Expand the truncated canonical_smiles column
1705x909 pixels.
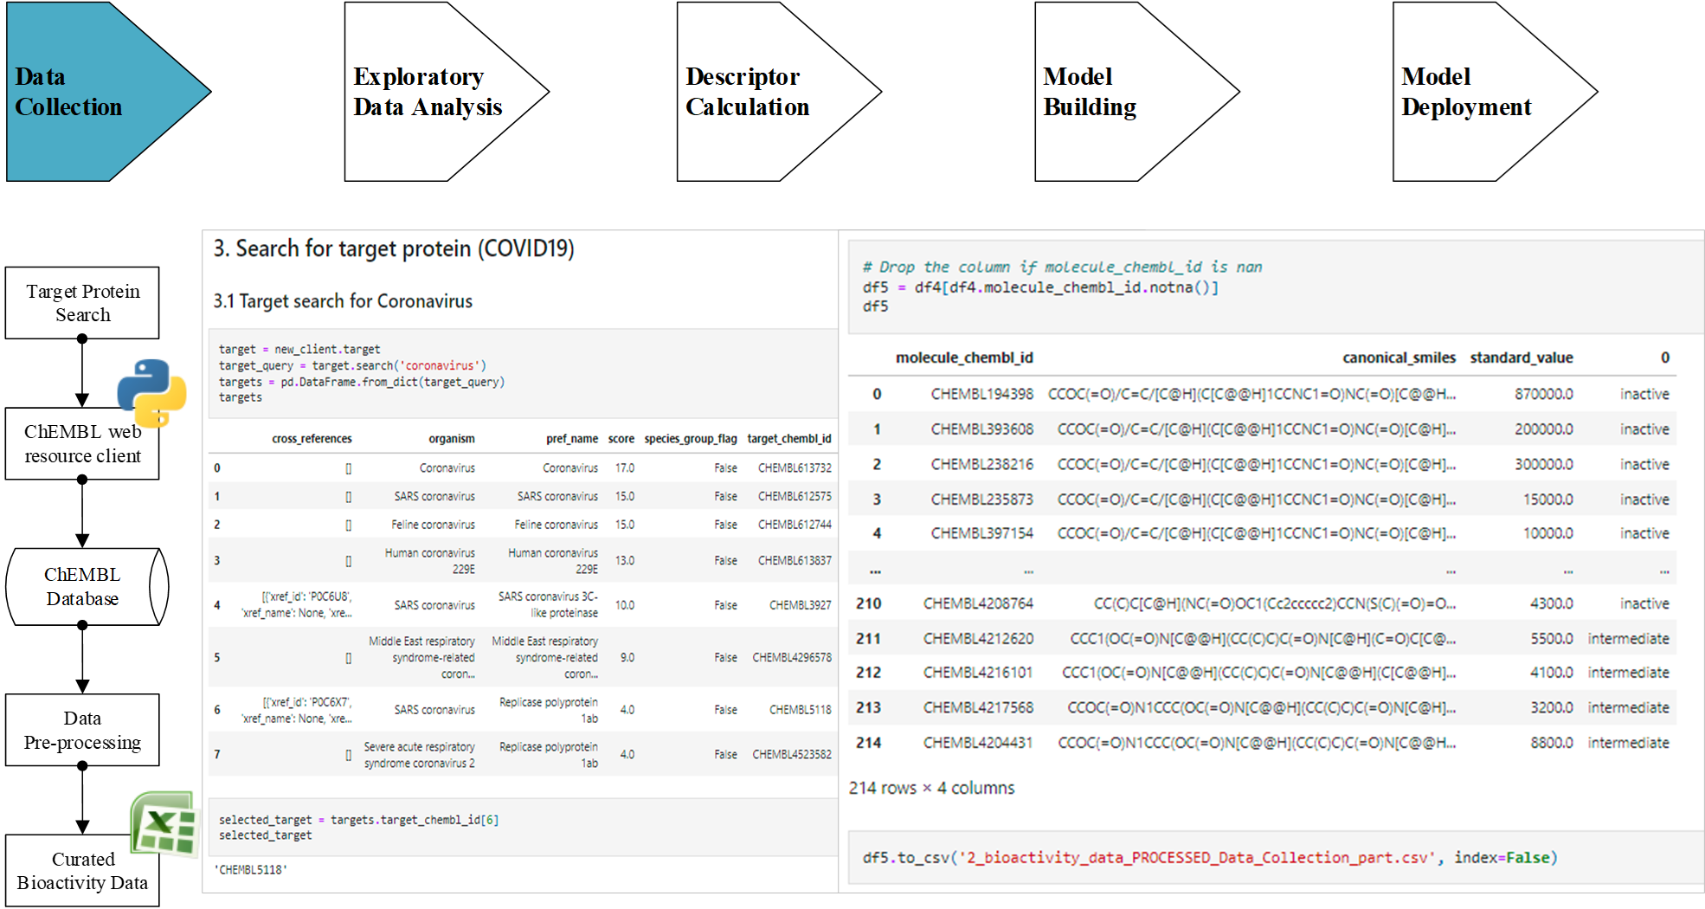coord(1399,358)
